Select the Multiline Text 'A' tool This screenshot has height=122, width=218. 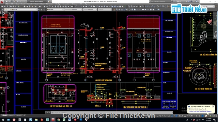pos(123,6)
